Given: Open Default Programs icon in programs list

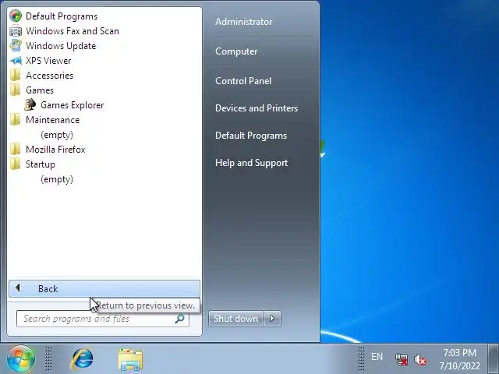Looking at the screenshot, I should pos(16,16).
